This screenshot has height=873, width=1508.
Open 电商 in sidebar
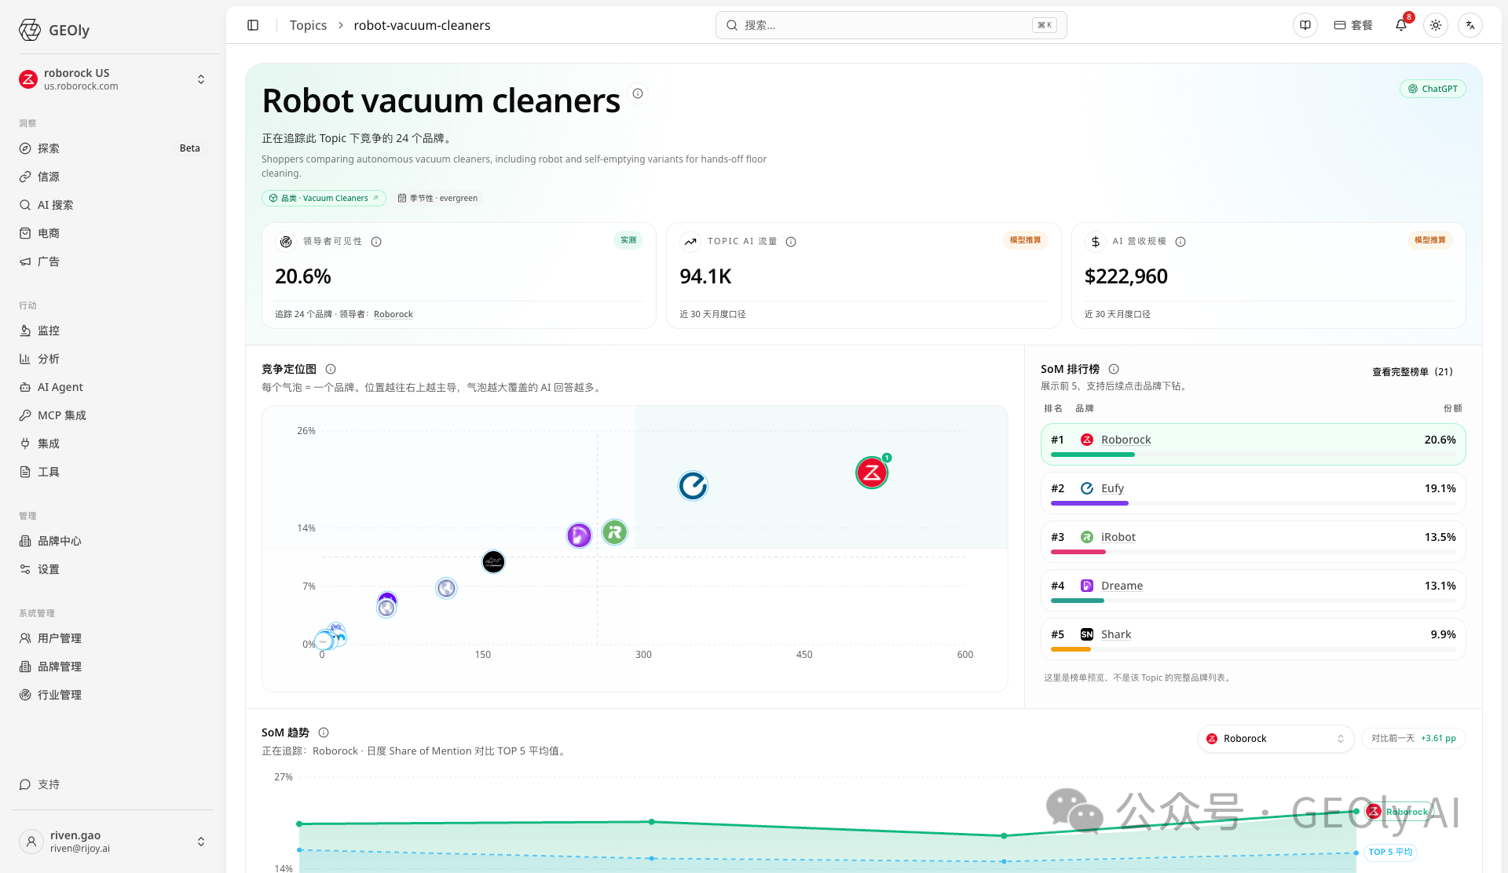pos(113,233)
